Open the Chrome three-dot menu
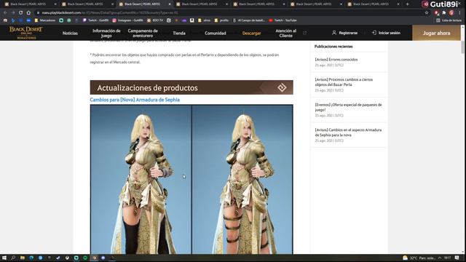The image size is (466, 262). point(460,13)
